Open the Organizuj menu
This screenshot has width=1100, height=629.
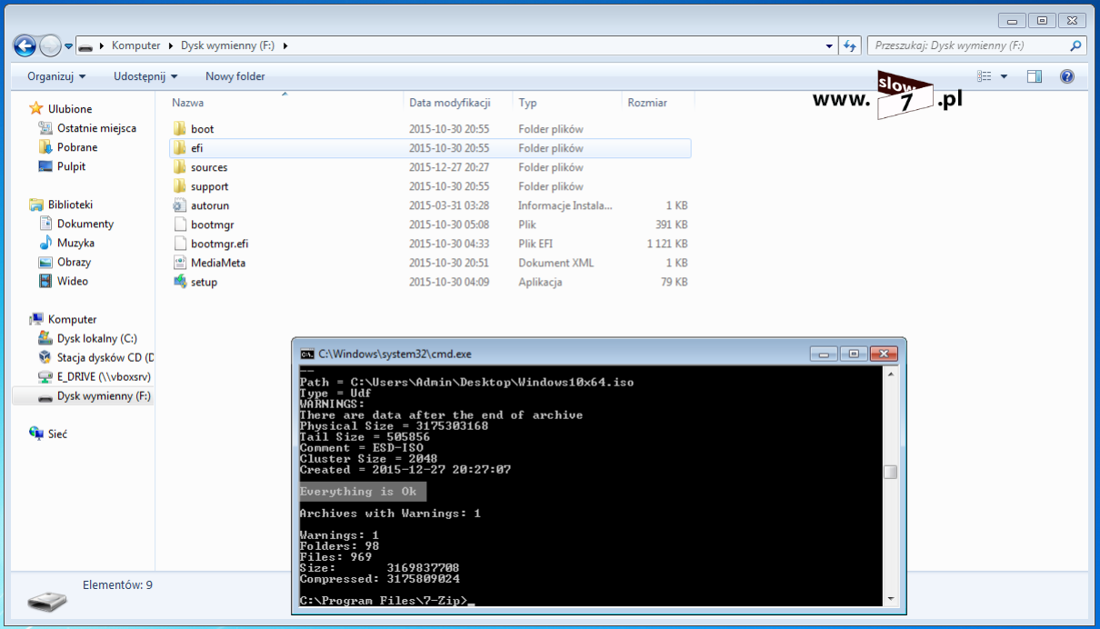click(x=56, y=76)
